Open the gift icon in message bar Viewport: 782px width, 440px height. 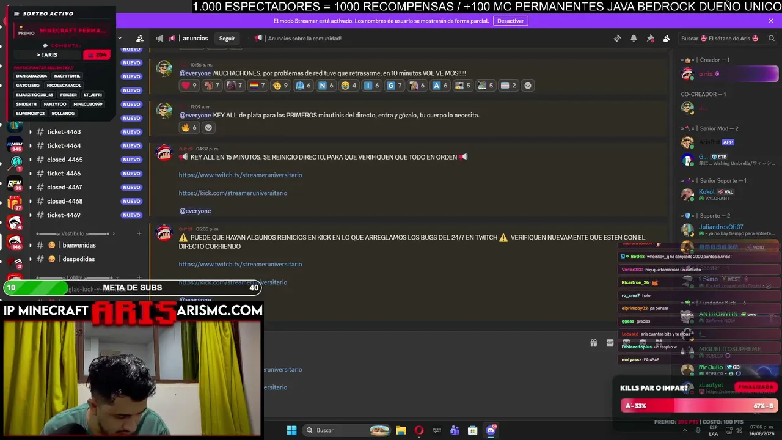tap(593, 343)
